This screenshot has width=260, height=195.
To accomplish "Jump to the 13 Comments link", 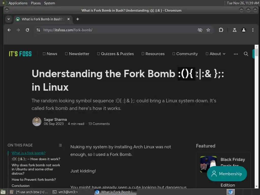I will [x=99, y=124].
